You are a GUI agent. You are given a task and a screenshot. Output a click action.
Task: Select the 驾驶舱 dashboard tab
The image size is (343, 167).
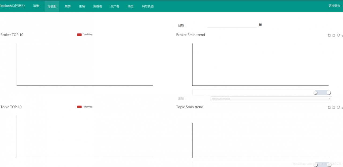coord(52,6)
